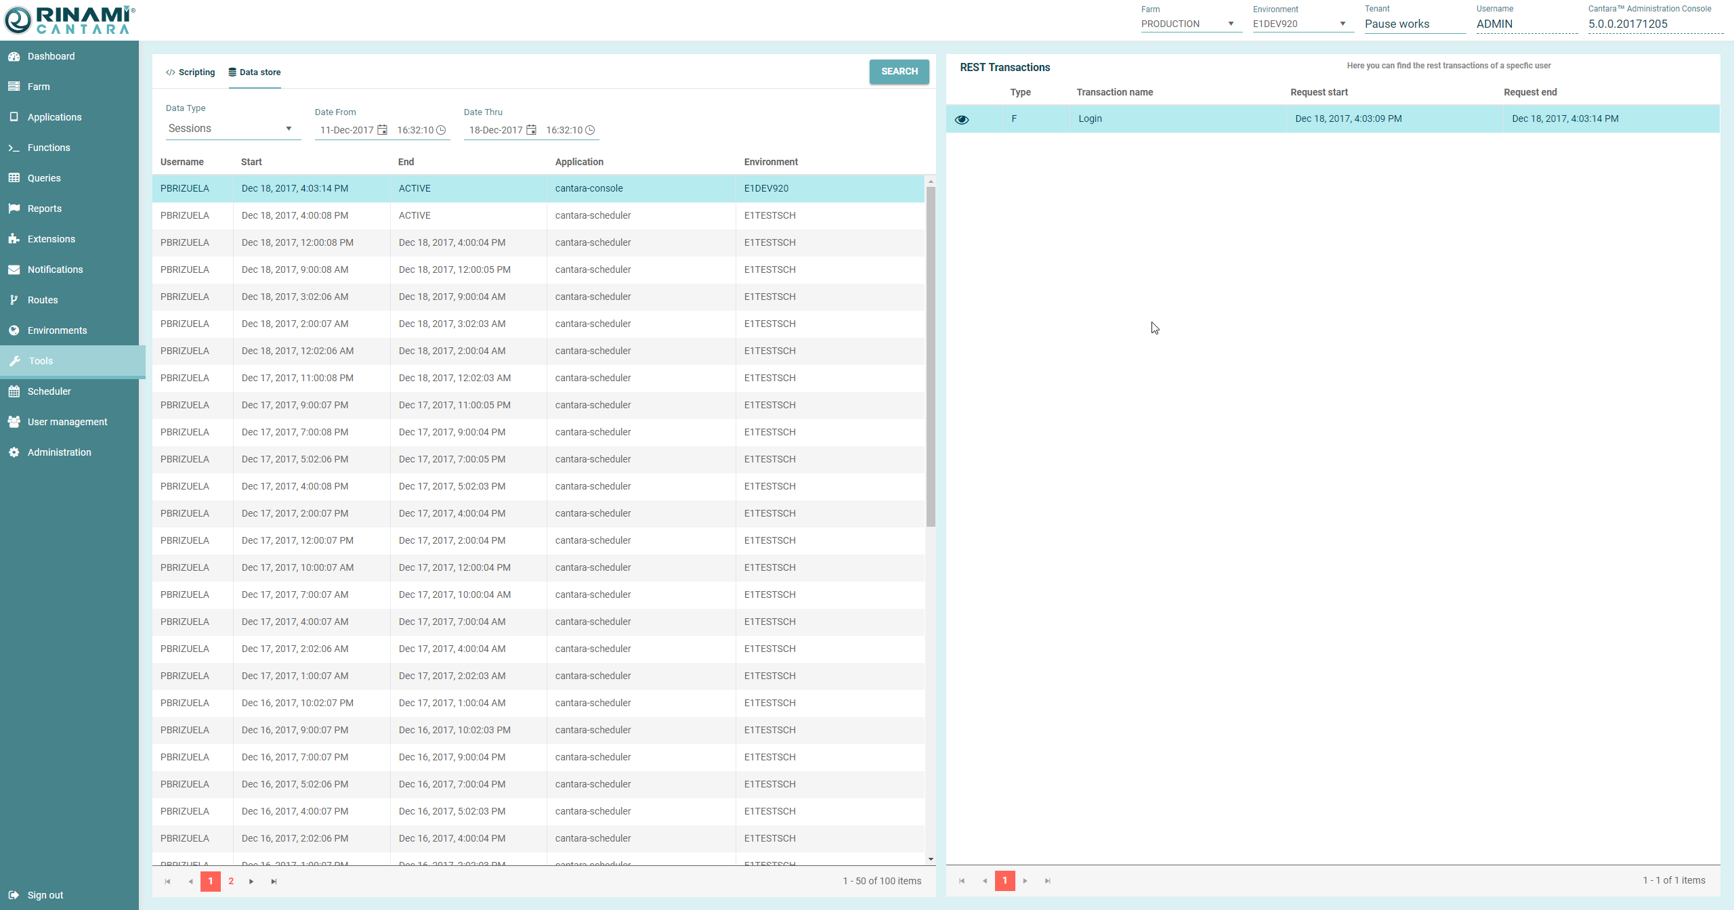Open User management in sidebar
This screenshot has width=1734, height=910.
(67, 422)
